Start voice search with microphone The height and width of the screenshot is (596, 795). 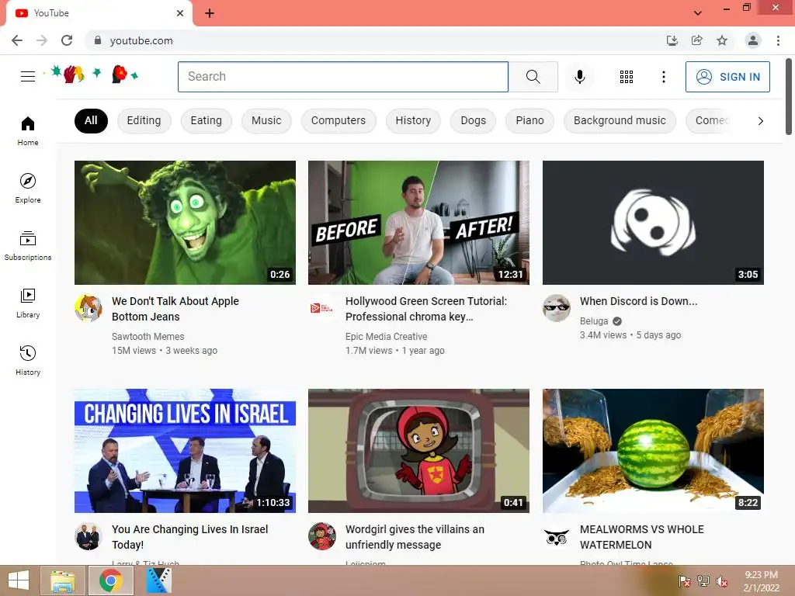coord(579,77)
